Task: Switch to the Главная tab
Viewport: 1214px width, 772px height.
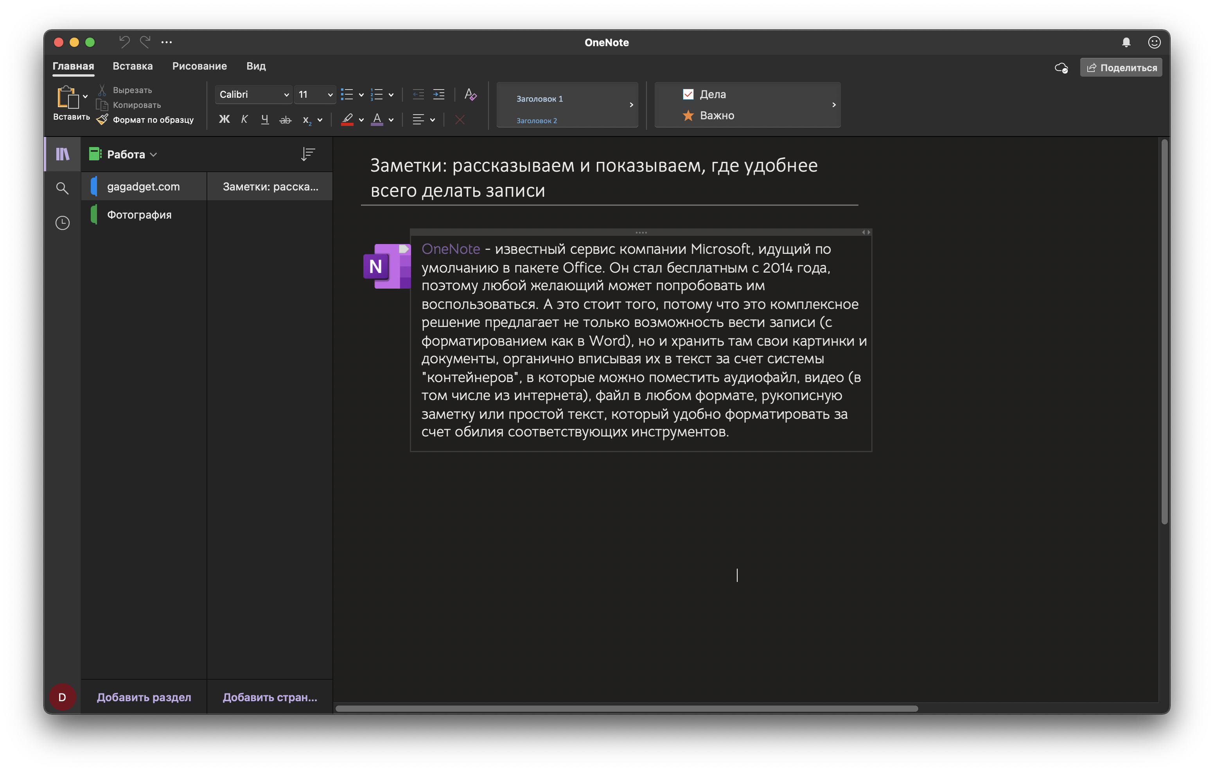Action: coord(74,66)
